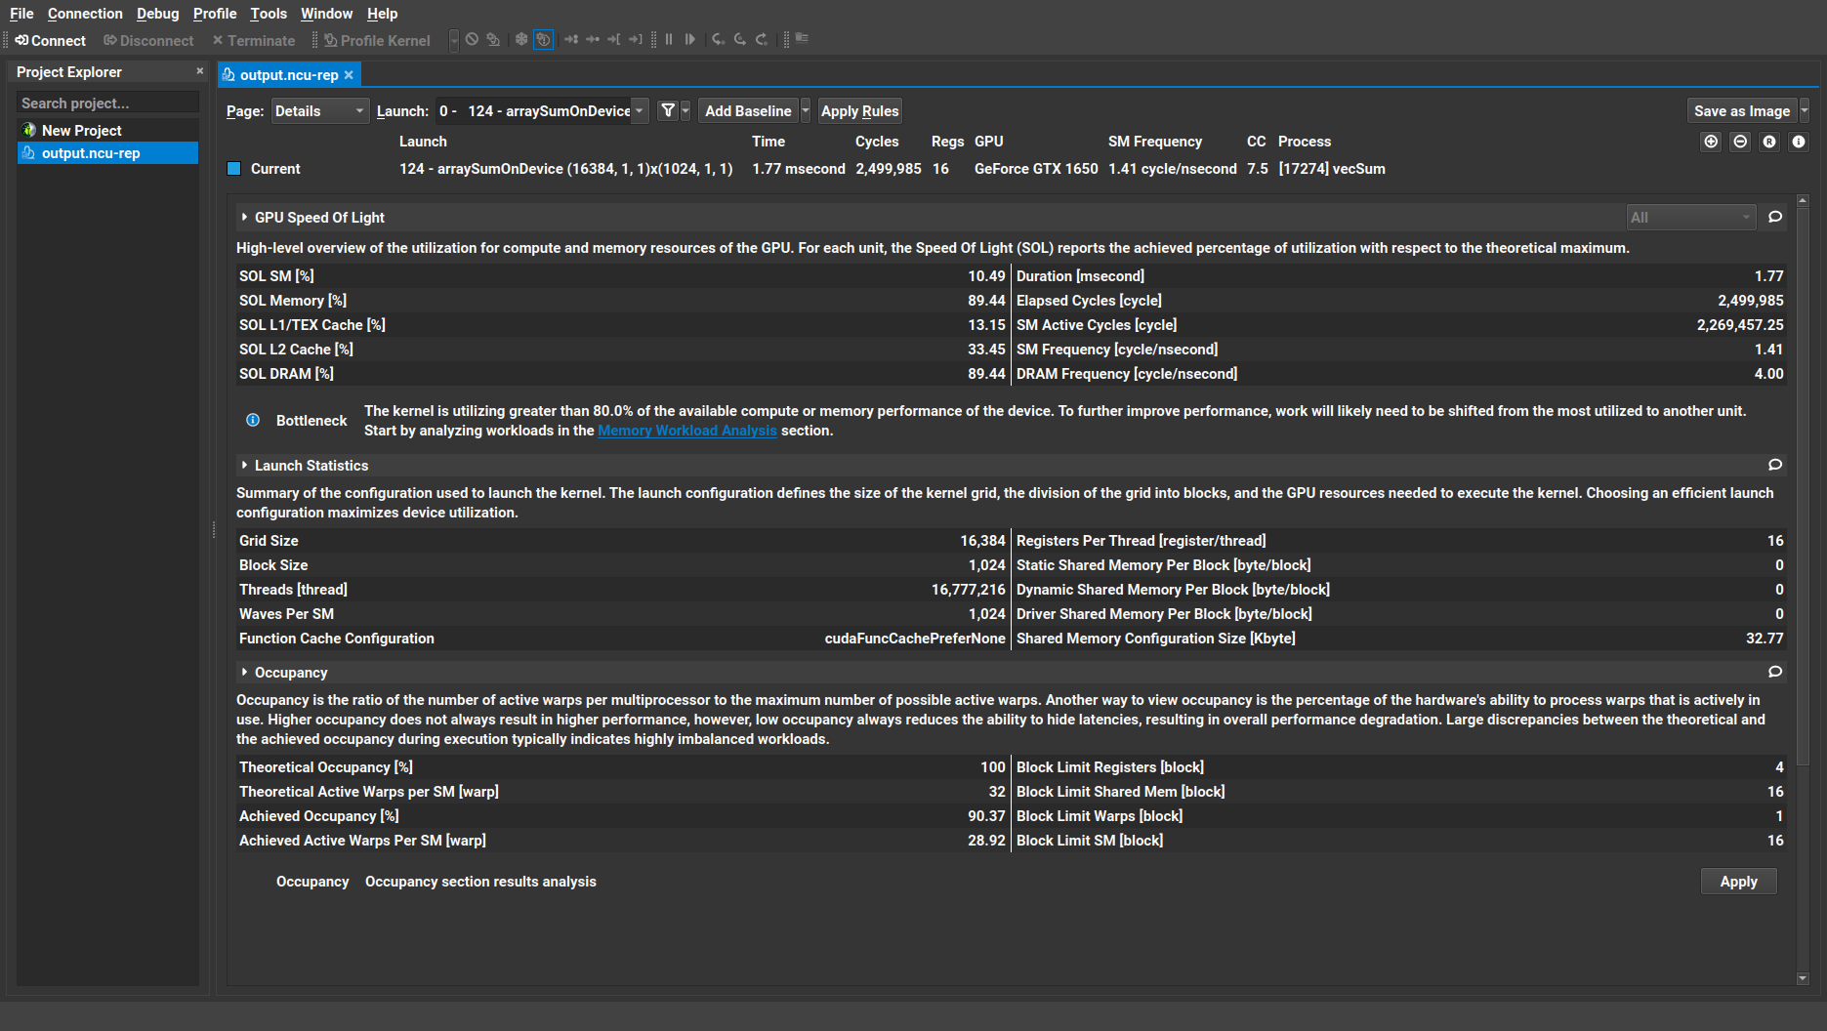Click the two-dot arrow step icon
Image resolution: width=1827 pixels, height=1031 pixels.
[571, 39]
